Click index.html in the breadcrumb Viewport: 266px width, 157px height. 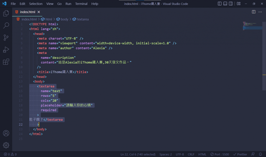click(29, 19)
